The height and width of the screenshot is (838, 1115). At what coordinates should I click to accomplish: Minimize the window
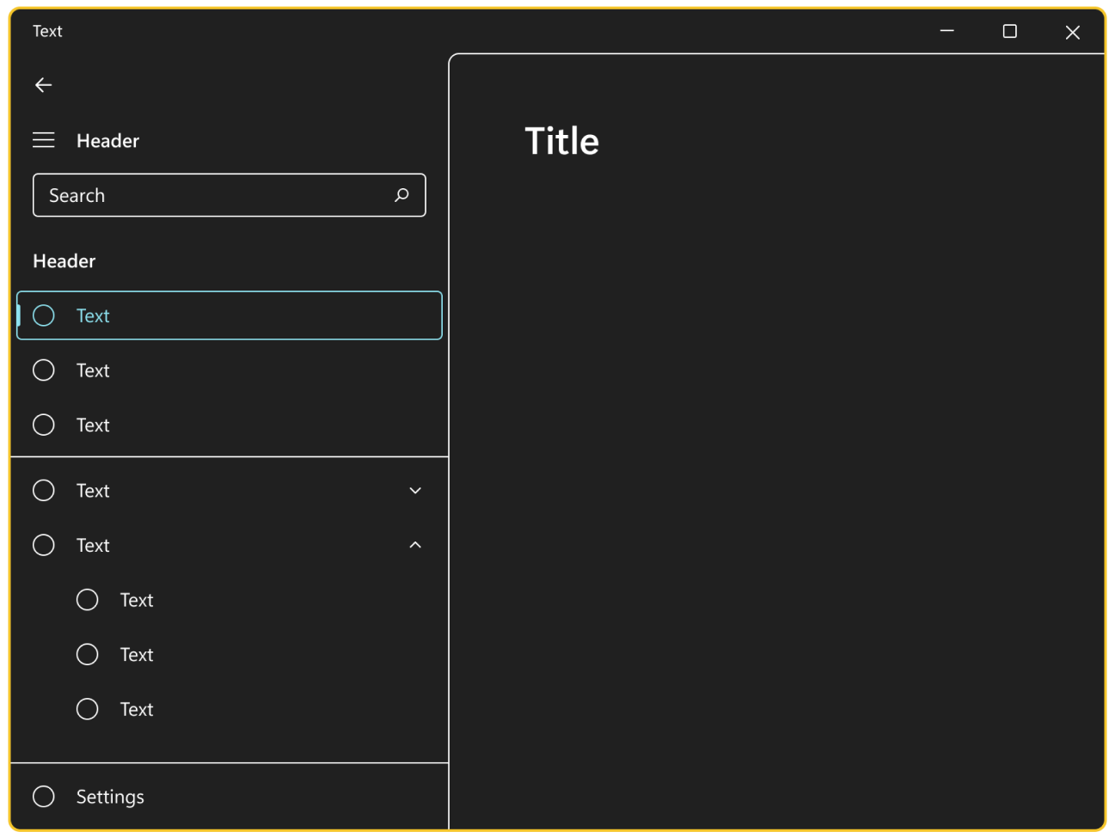tap(947, 31)
